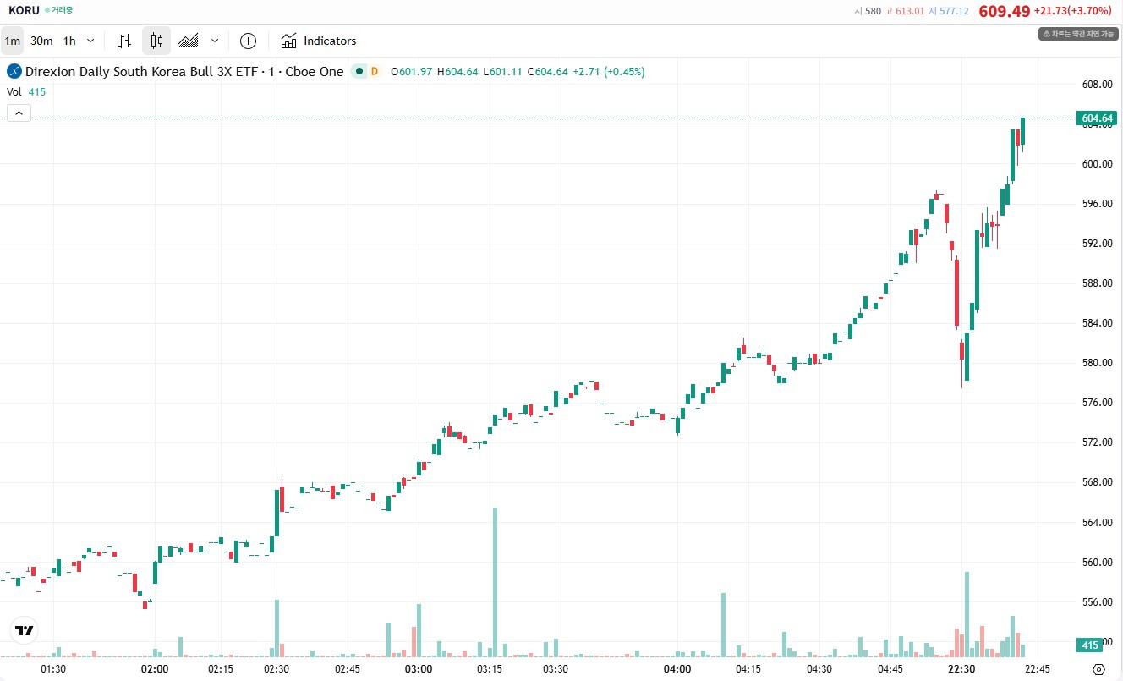Click the 596.00 price axis label
Screen dimensions: 1123x681
point(1097,204)
